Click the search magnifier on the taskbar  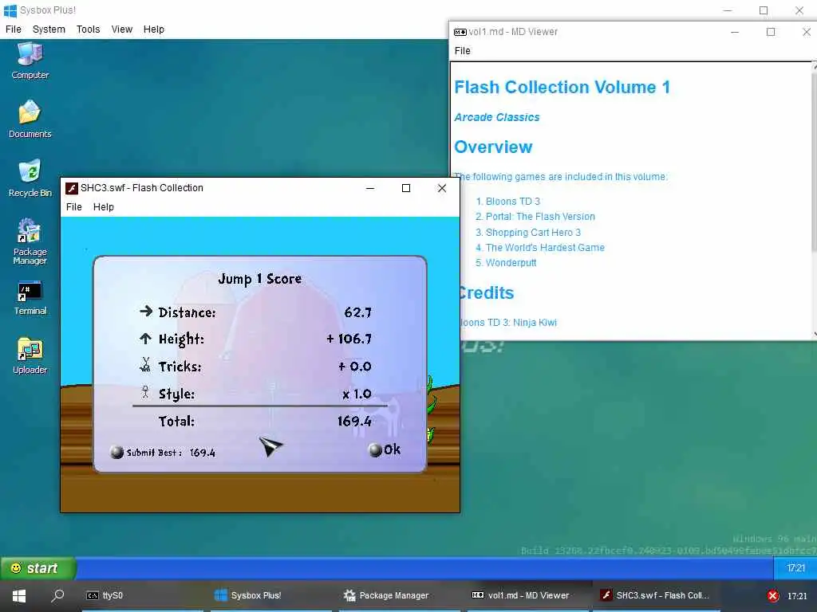point(57,595)
